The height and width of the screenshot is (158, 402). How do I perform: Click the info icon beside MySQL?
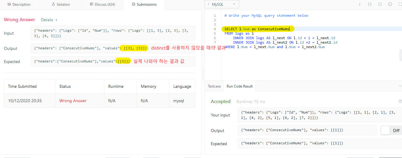point(208,4)
